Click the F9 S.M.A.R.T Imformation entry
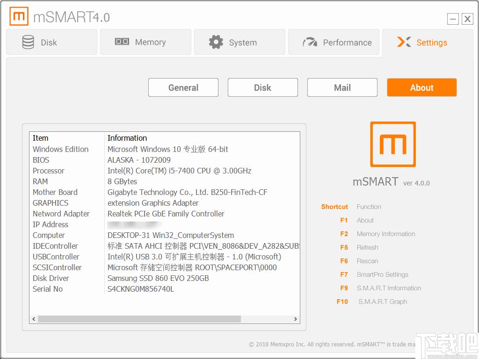The image size is (479, 359). (x=381, y=288)
